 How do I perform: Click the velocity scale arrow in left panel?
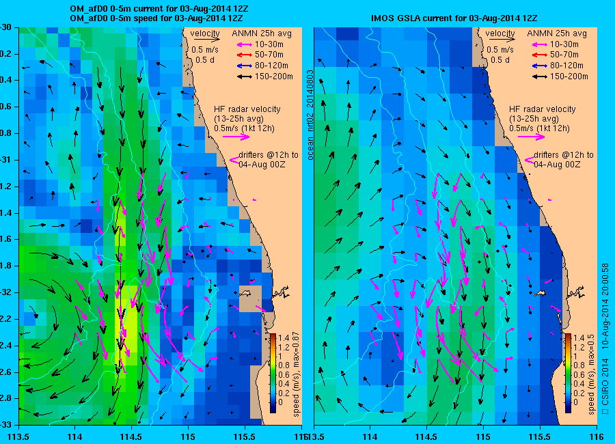pyautogui.click(x=206, y=39)
